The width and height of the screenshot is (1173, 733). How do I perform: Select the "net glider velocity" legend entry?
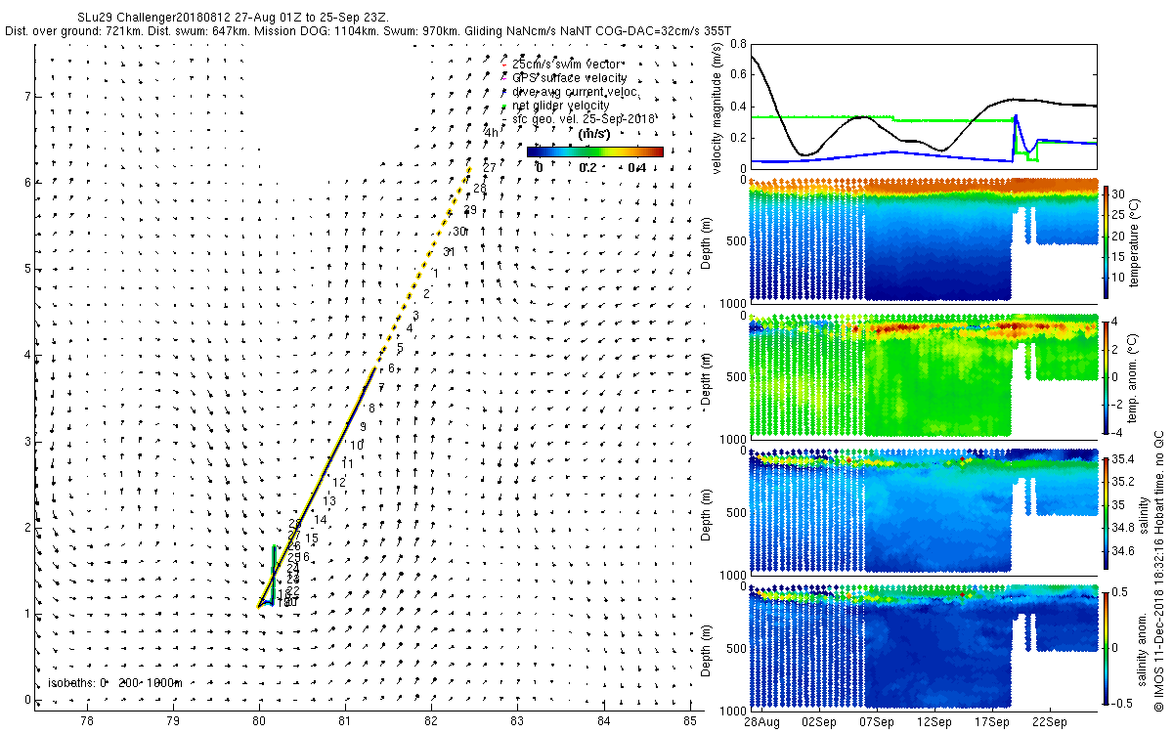pyautogui.click(x=561, y=106)
